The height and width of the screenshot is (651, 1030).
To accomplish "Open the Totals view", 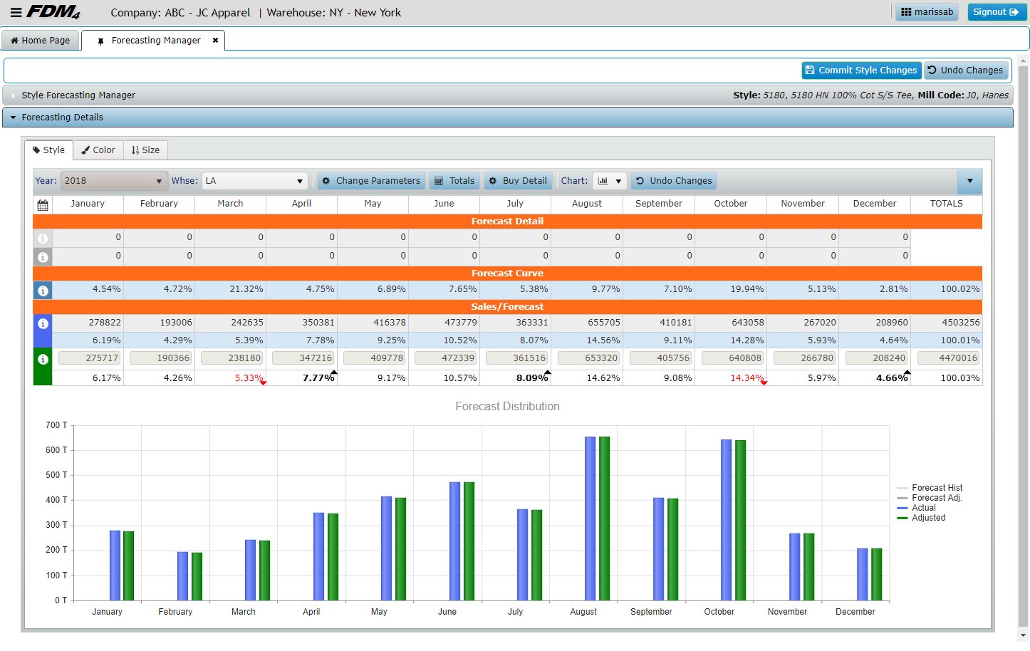I will pos(454,181).
